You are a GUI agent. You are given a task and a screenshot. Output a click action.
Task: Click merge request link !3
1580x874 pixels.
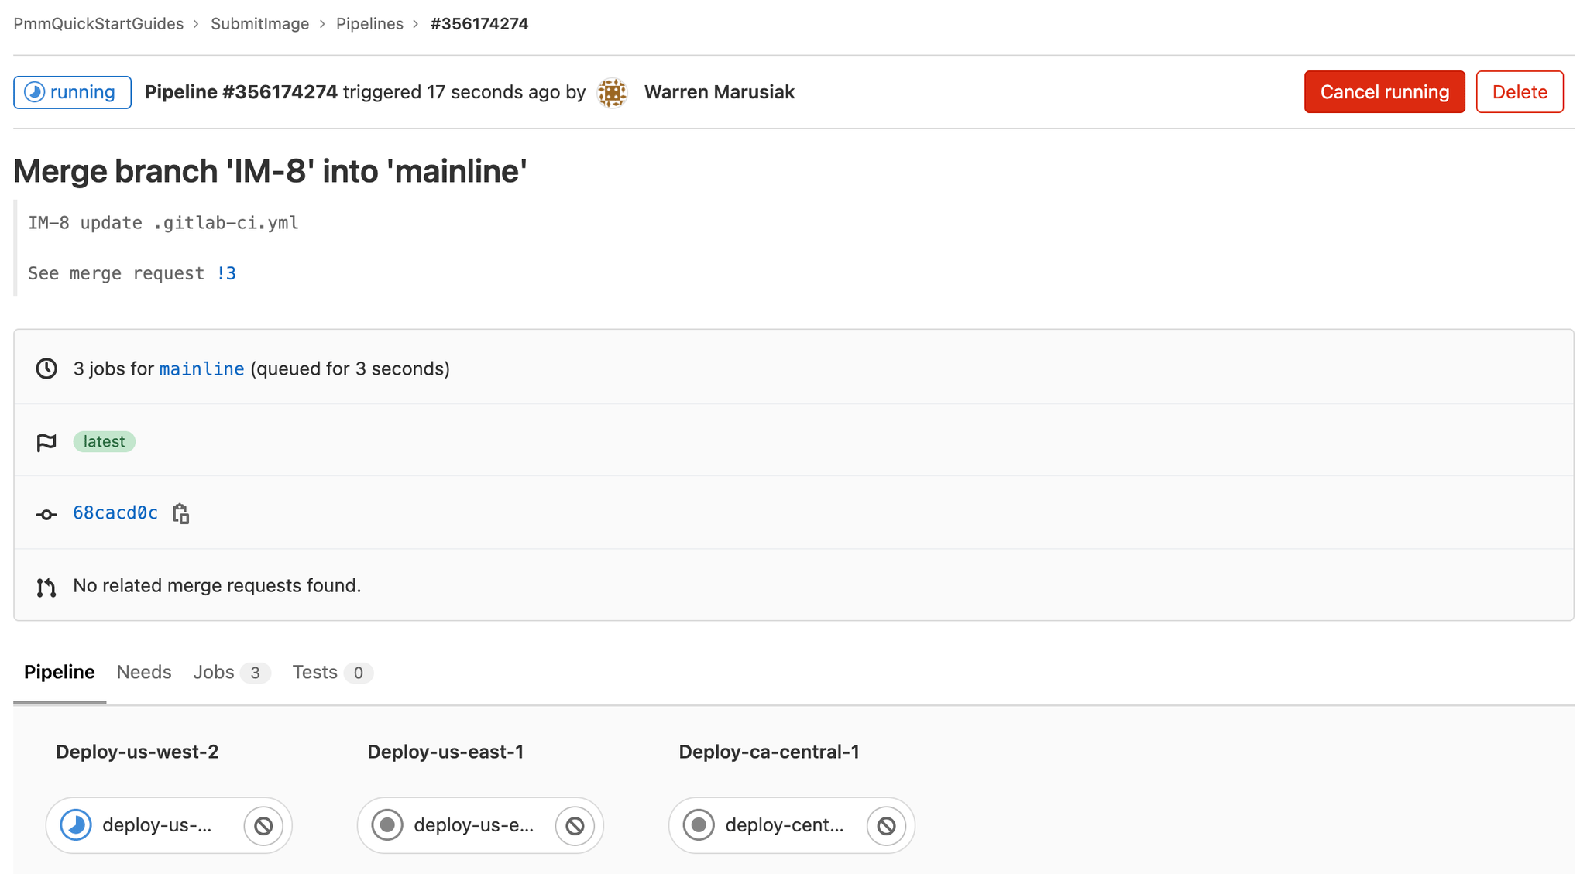(x=226, y=272)
